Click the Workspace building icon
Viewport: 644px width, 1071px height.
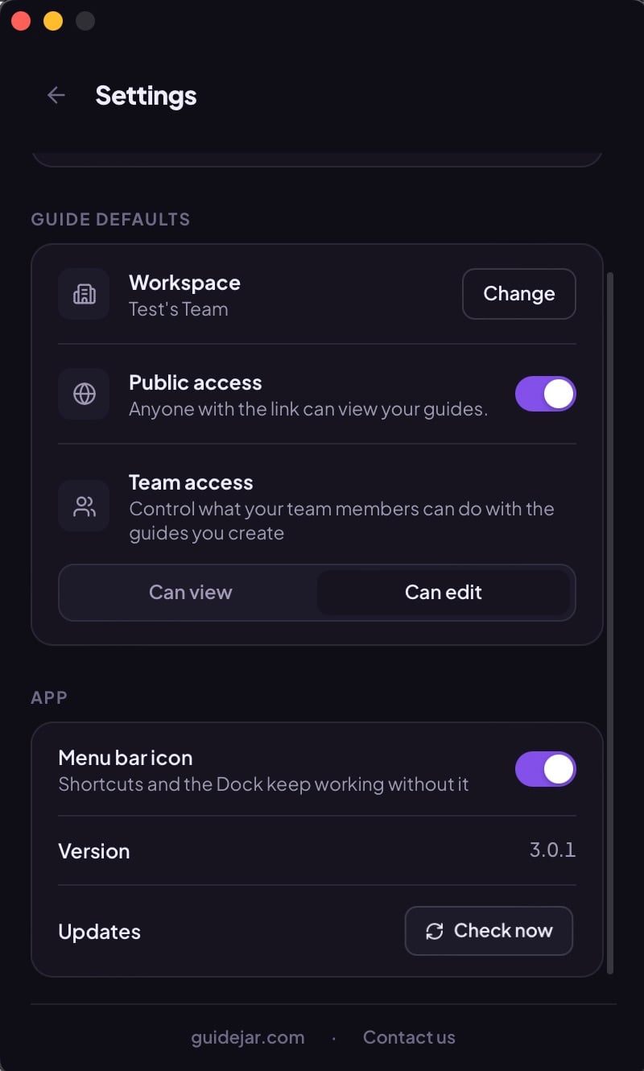click(84, 294)
